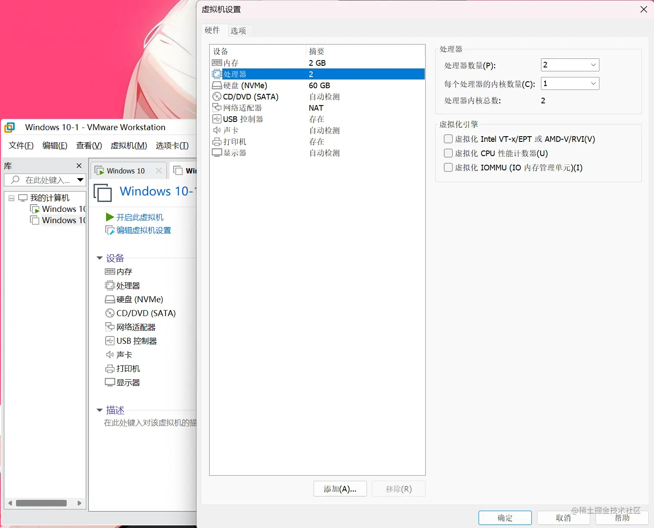Image resolution: width=654 pixels, height=528 pixels.
Task: Click the 添加(A)... button
Action: 340,489
